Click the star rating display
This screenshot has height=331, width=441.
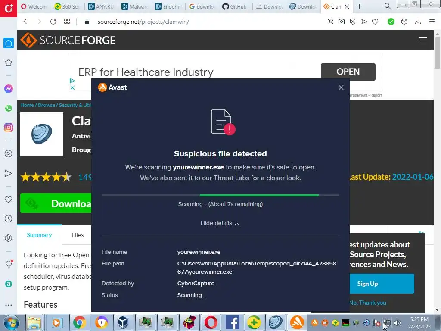point(46,177)
